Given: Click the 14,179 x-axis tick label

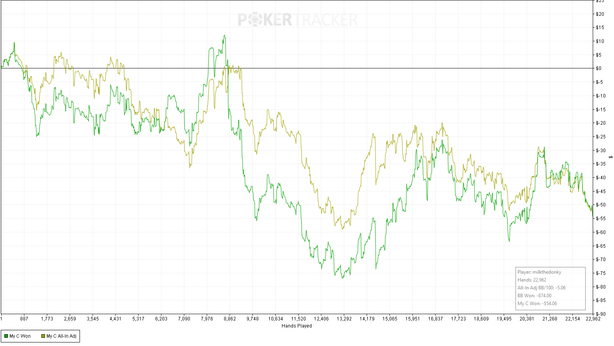Looking at the screenshot, I should coord(367,319).
